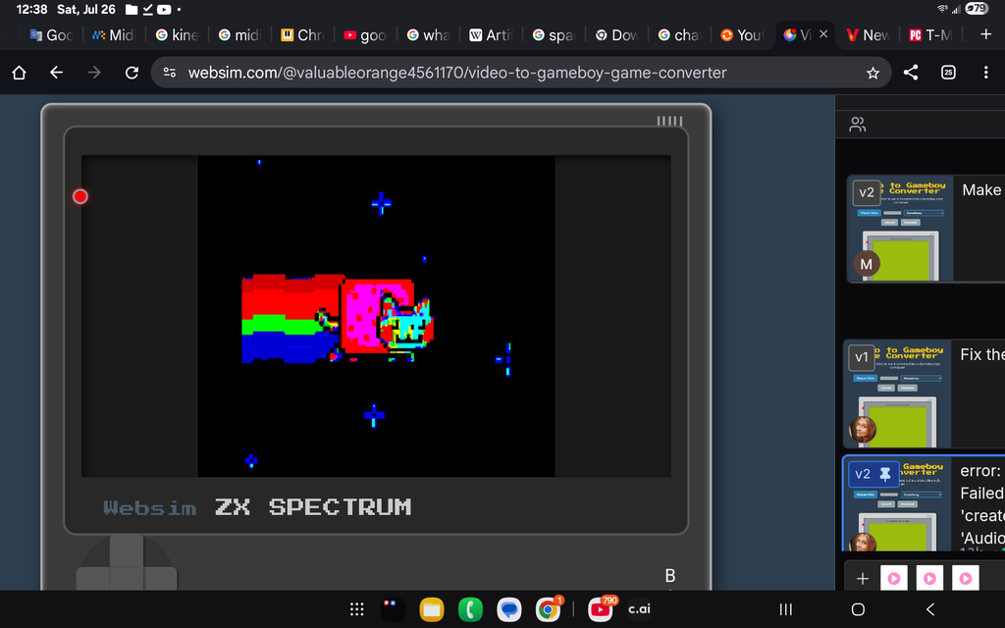Screen dimensions: 1005x628
Task: Open YouTube from the taskbar
Action: click(x=601, y=609)
